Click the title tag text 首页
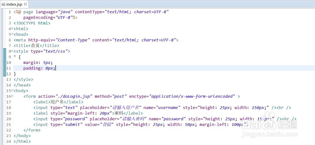This screenshot has height=145, width=315. (x=35, y=45)
